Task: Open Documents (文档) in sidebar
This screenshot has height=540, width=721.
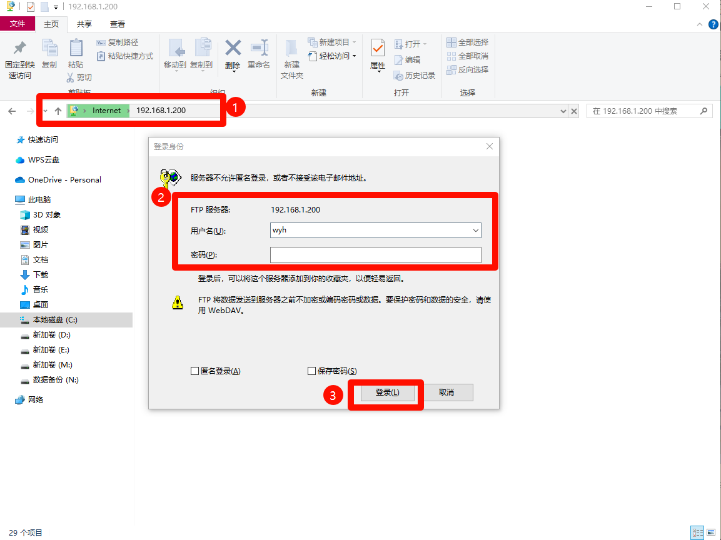Action: point(34,259)
